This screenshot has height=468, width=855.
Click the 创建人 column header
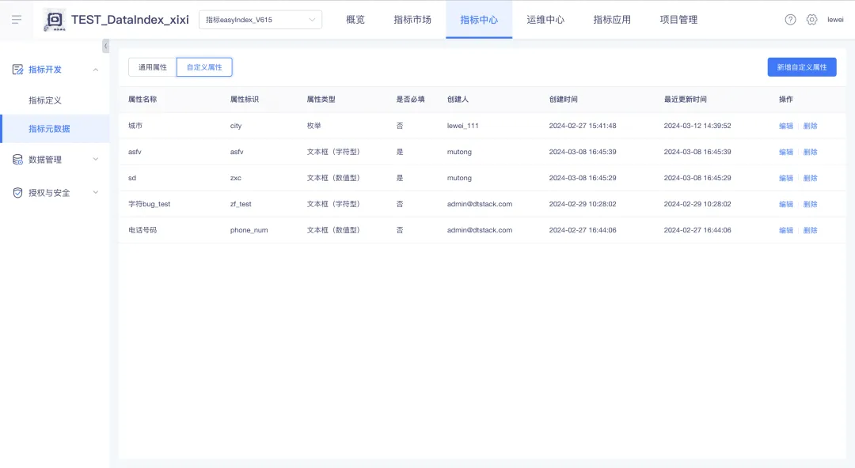pyautogui.click(x=458, y=99)
